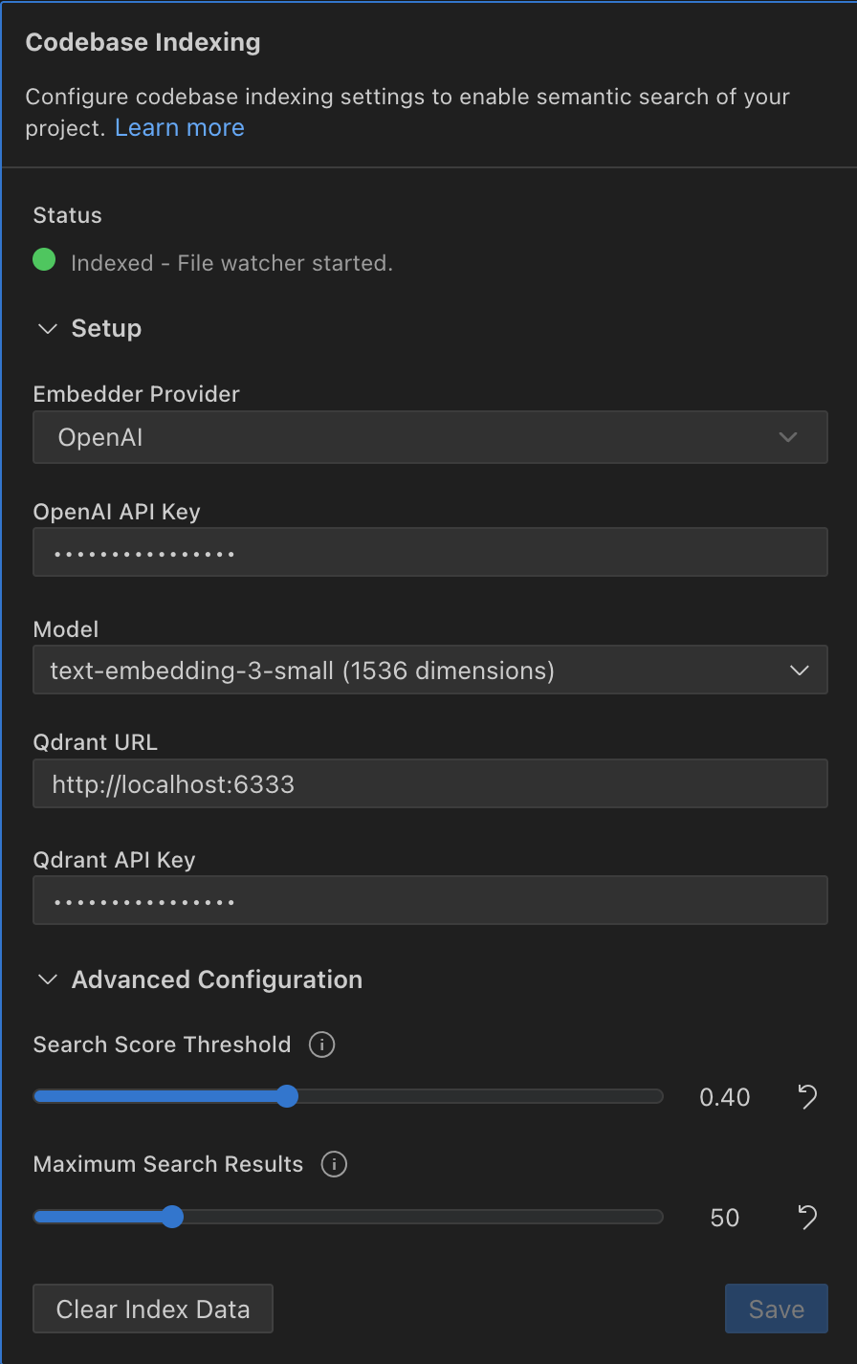The width and height of the screenshot is (857, 1364).
Task: Click the Embedder Provider dropdown chevron
Action: (x=788, y=437)
